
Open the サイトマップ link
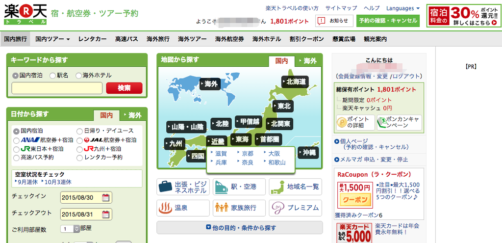[341, 8]
